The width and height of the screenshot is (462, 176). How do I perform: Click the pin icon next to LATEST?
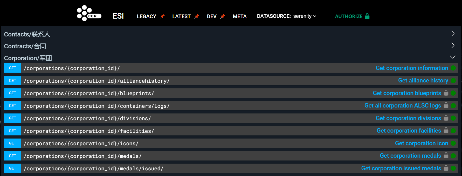197,16
